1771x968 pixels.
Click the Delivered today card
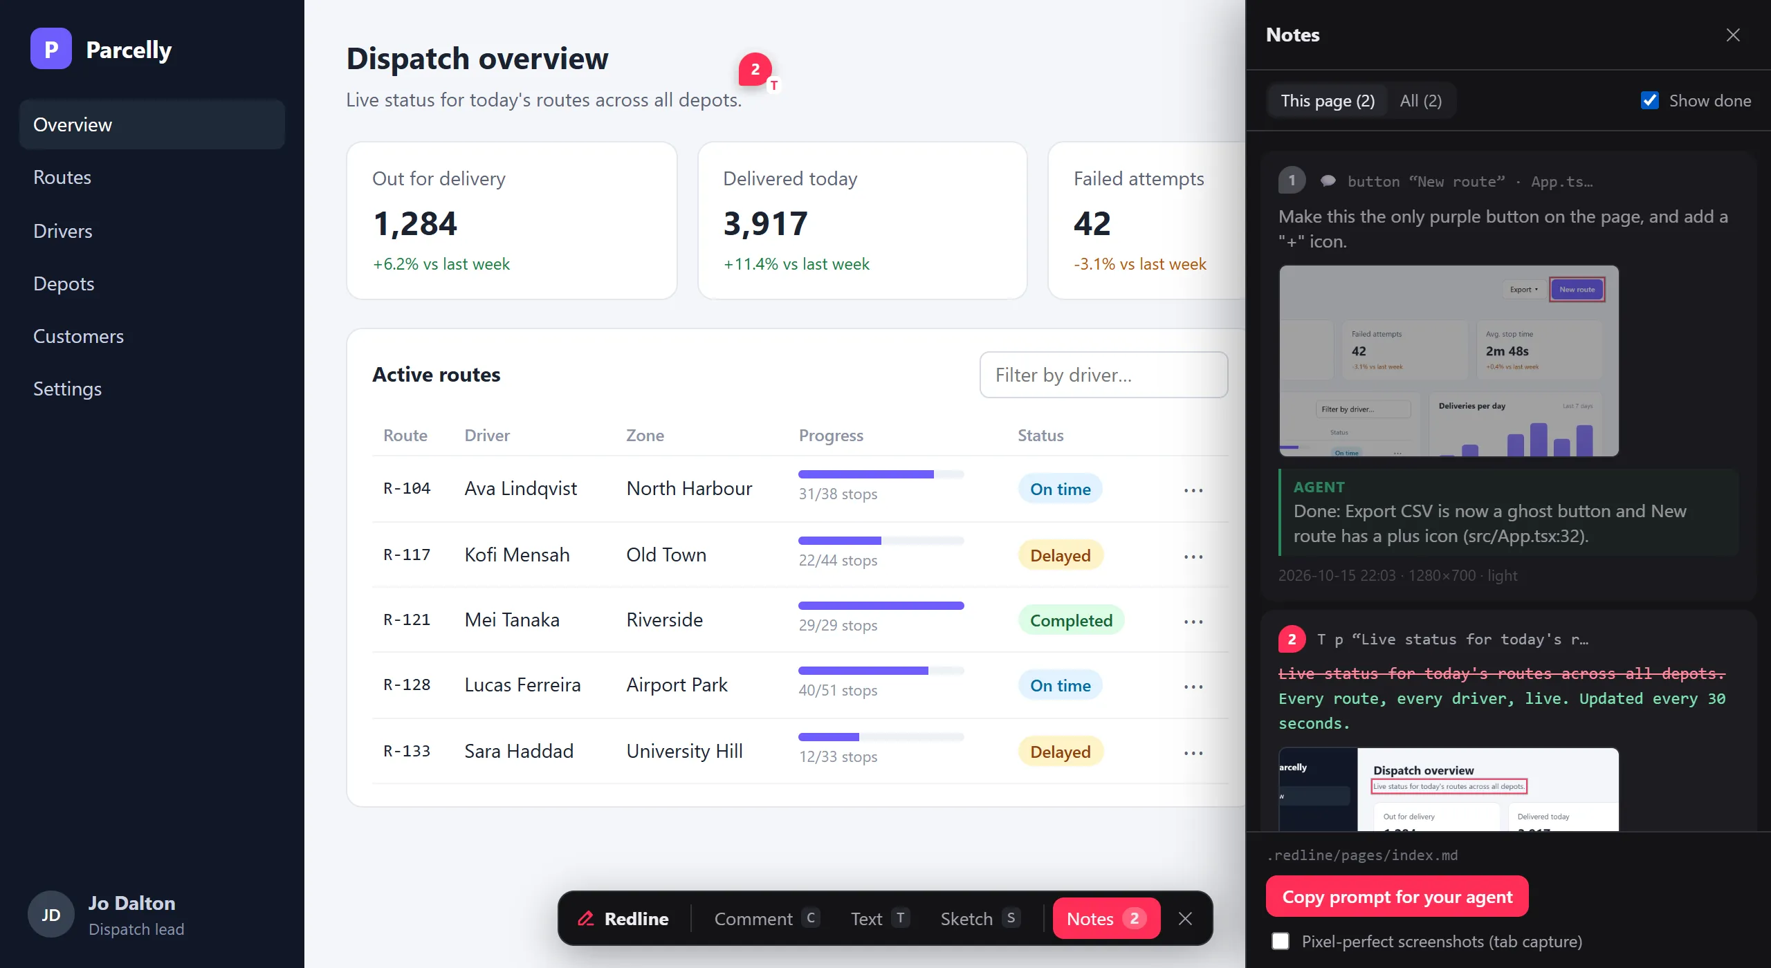(x=862, y=221)
